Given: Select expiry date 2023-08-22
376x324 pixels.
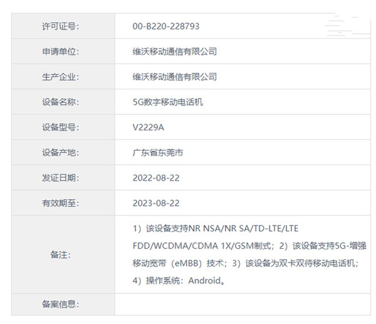Looking at the screenshot, I should tap(156, 203).
